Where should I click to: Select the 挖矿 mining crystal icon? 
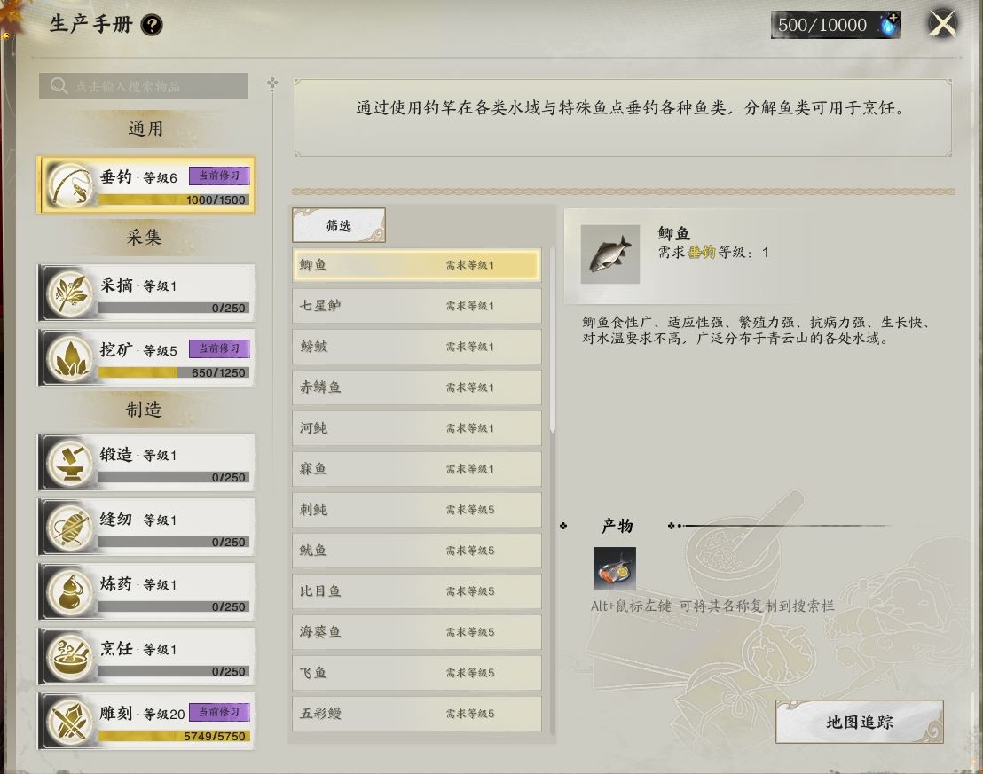click(x=69, y=358)
